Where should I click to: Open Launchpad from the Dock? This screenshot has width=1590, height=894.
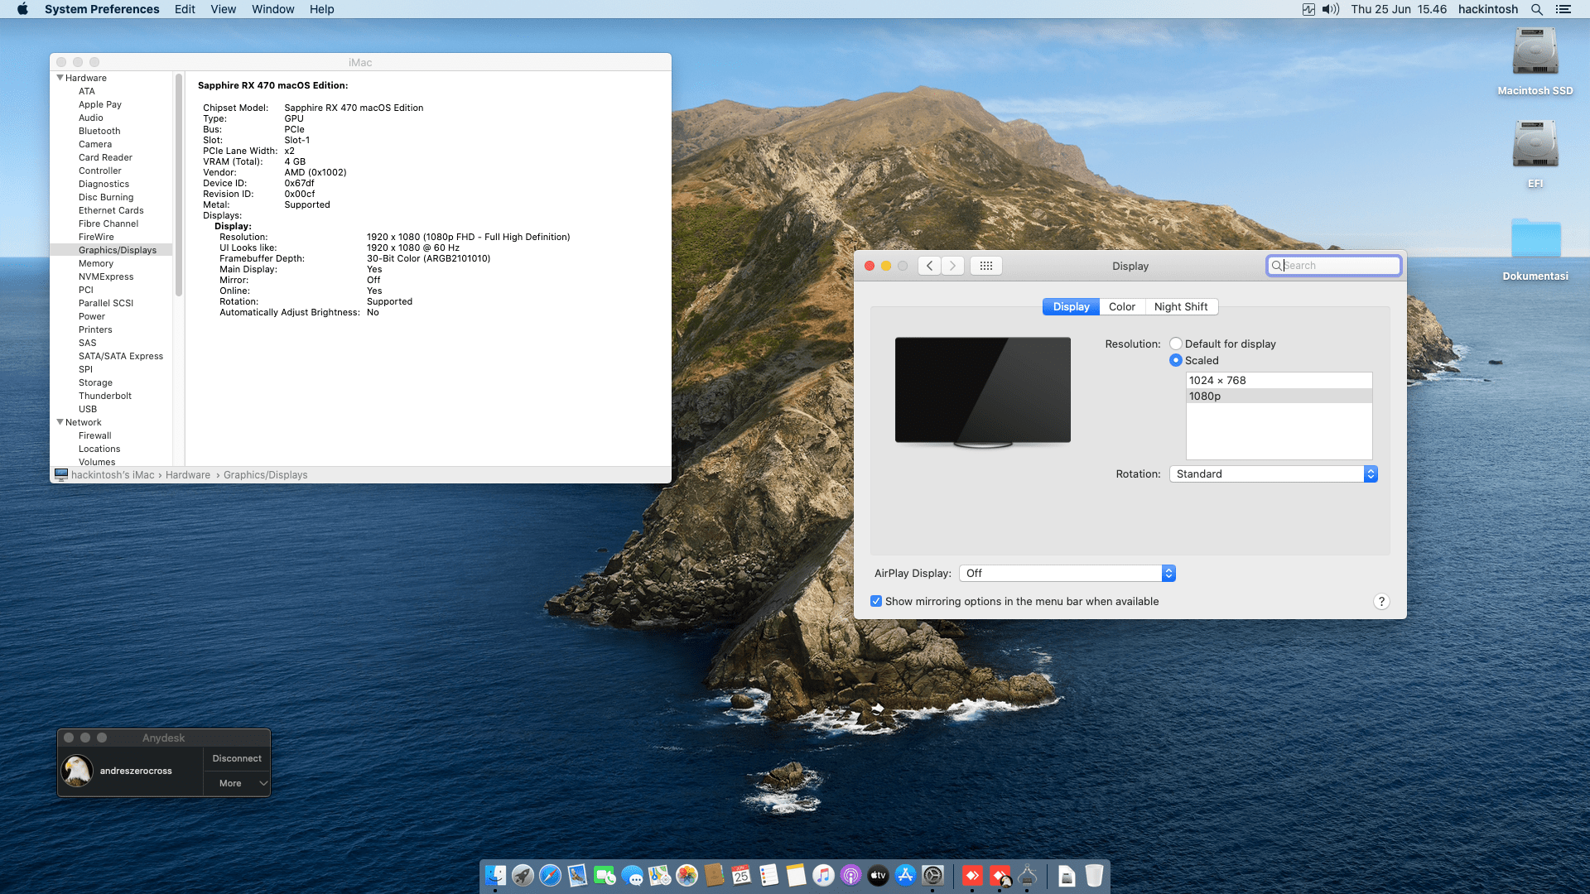pos(523,875)
